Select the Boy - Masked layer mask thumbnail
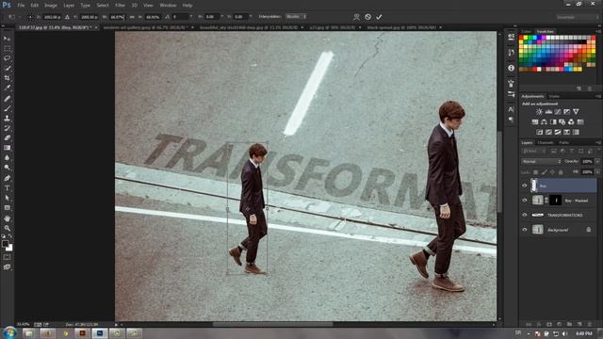The width and height of the screenshot is (603, 339). tap(556, 201)
